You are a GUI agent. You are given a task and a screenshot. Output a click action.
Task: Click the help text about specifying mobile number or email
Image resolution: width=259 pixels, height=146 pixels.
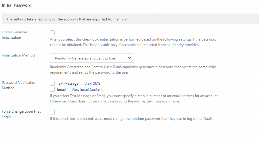[134, 99]
